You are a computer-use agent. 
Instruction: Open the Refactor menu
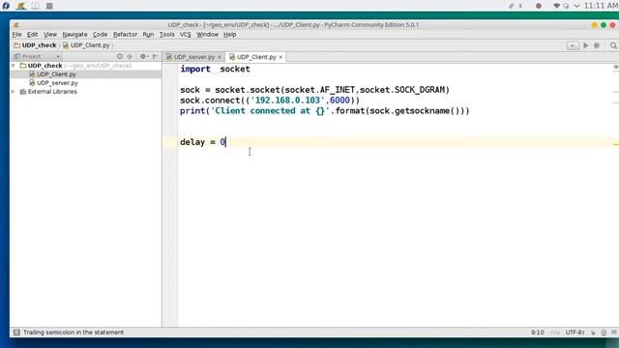[x=125, y=35]
